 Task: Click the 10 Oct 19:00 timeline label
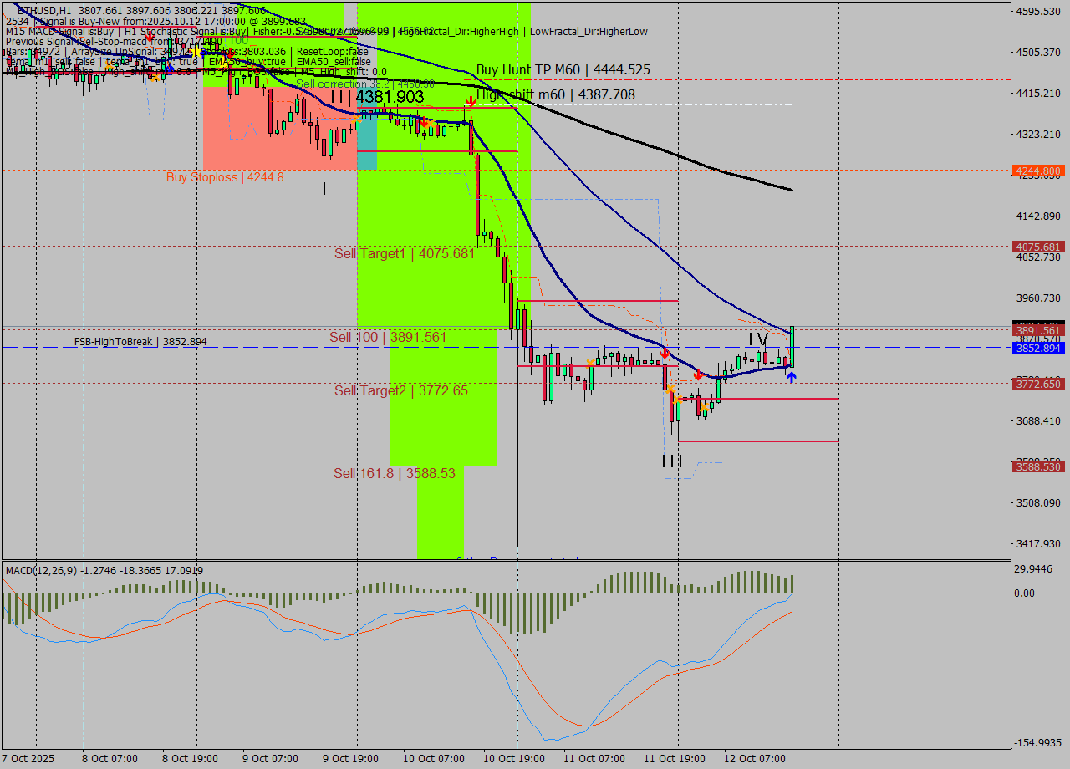(513, 759)
